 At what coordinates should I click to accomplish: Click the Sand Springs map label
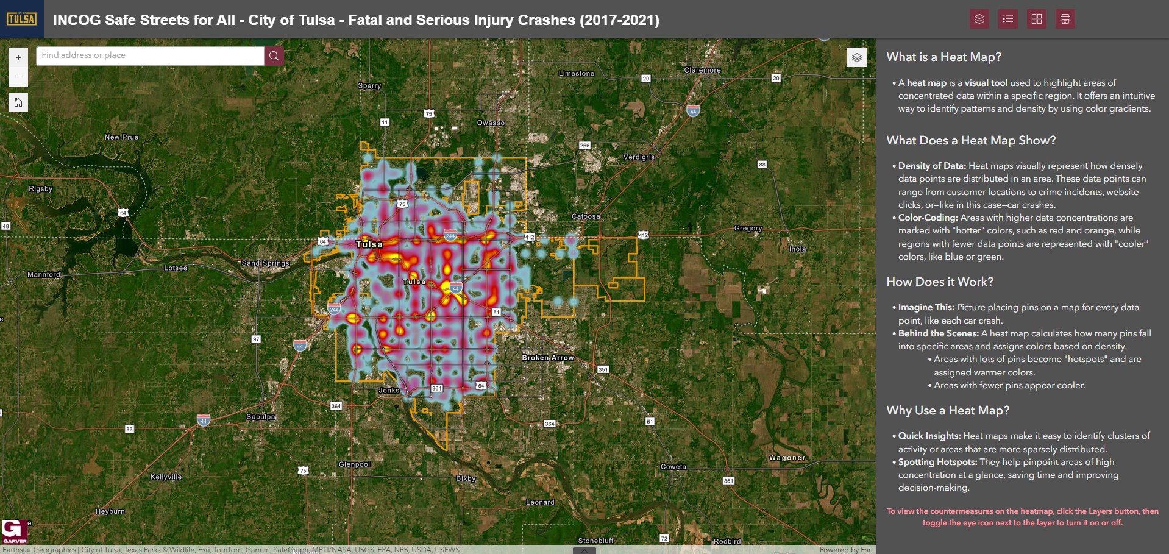pyautogui.click(x=265, y=263)
